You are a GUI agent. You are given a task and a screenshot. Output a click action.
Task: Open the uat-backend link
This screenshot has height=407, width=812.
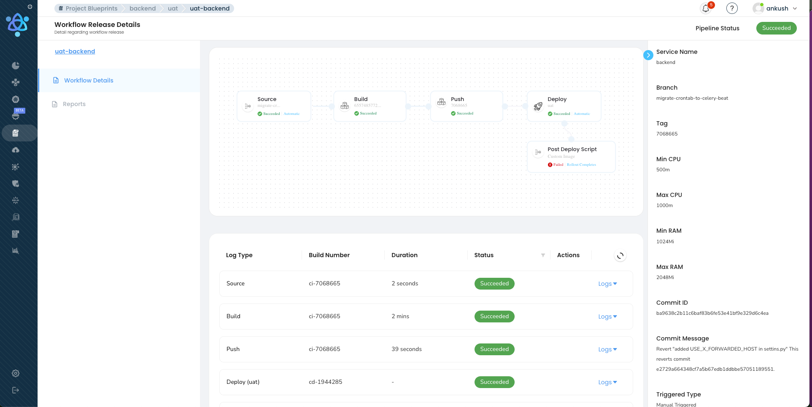tap(75, 51)
